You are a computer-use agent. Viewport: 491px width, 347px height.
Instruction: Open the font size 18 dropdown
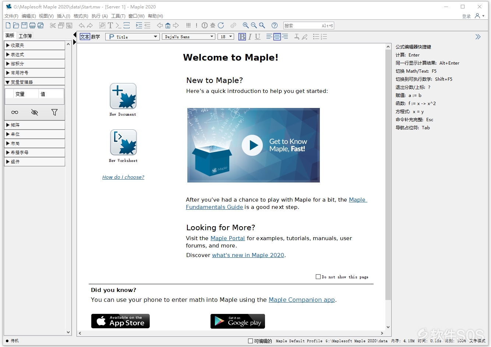click(x=226, y=37)
